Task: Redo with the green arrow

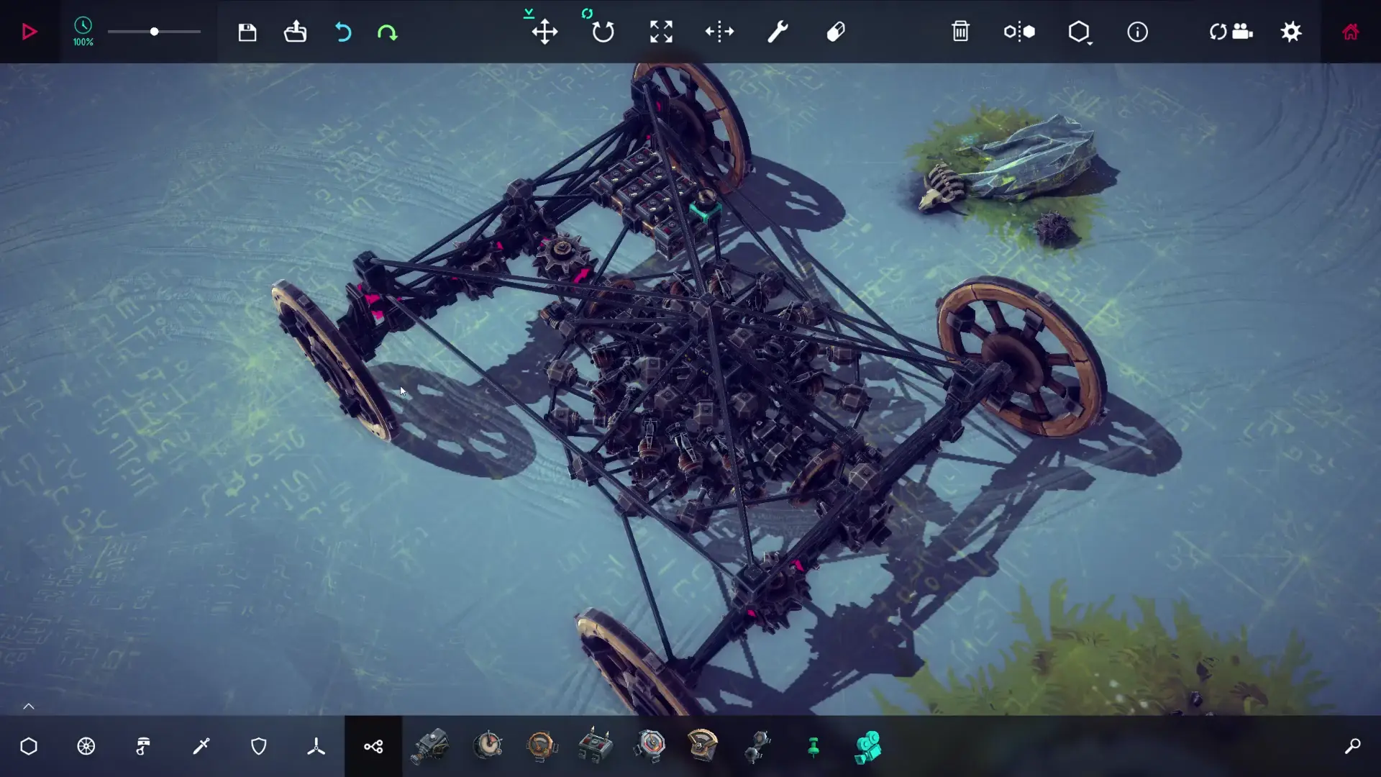Action: pyautogui.click(x=387, y=32)
